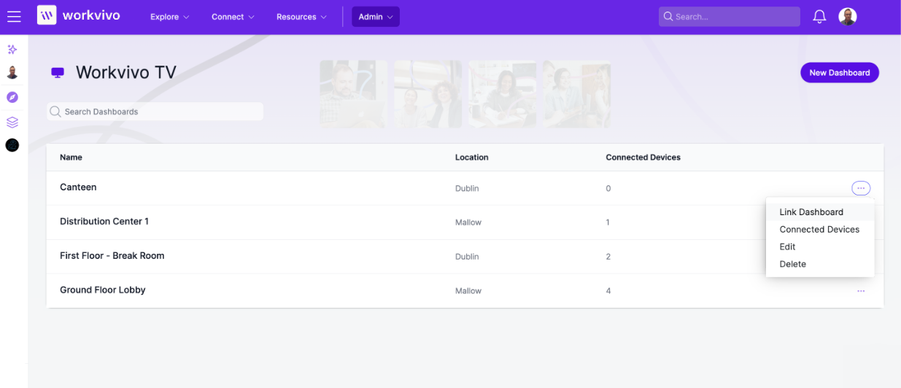Click device count 4 for Ground Floor Lobby
The image size is (901, 388).
(608, 291)
